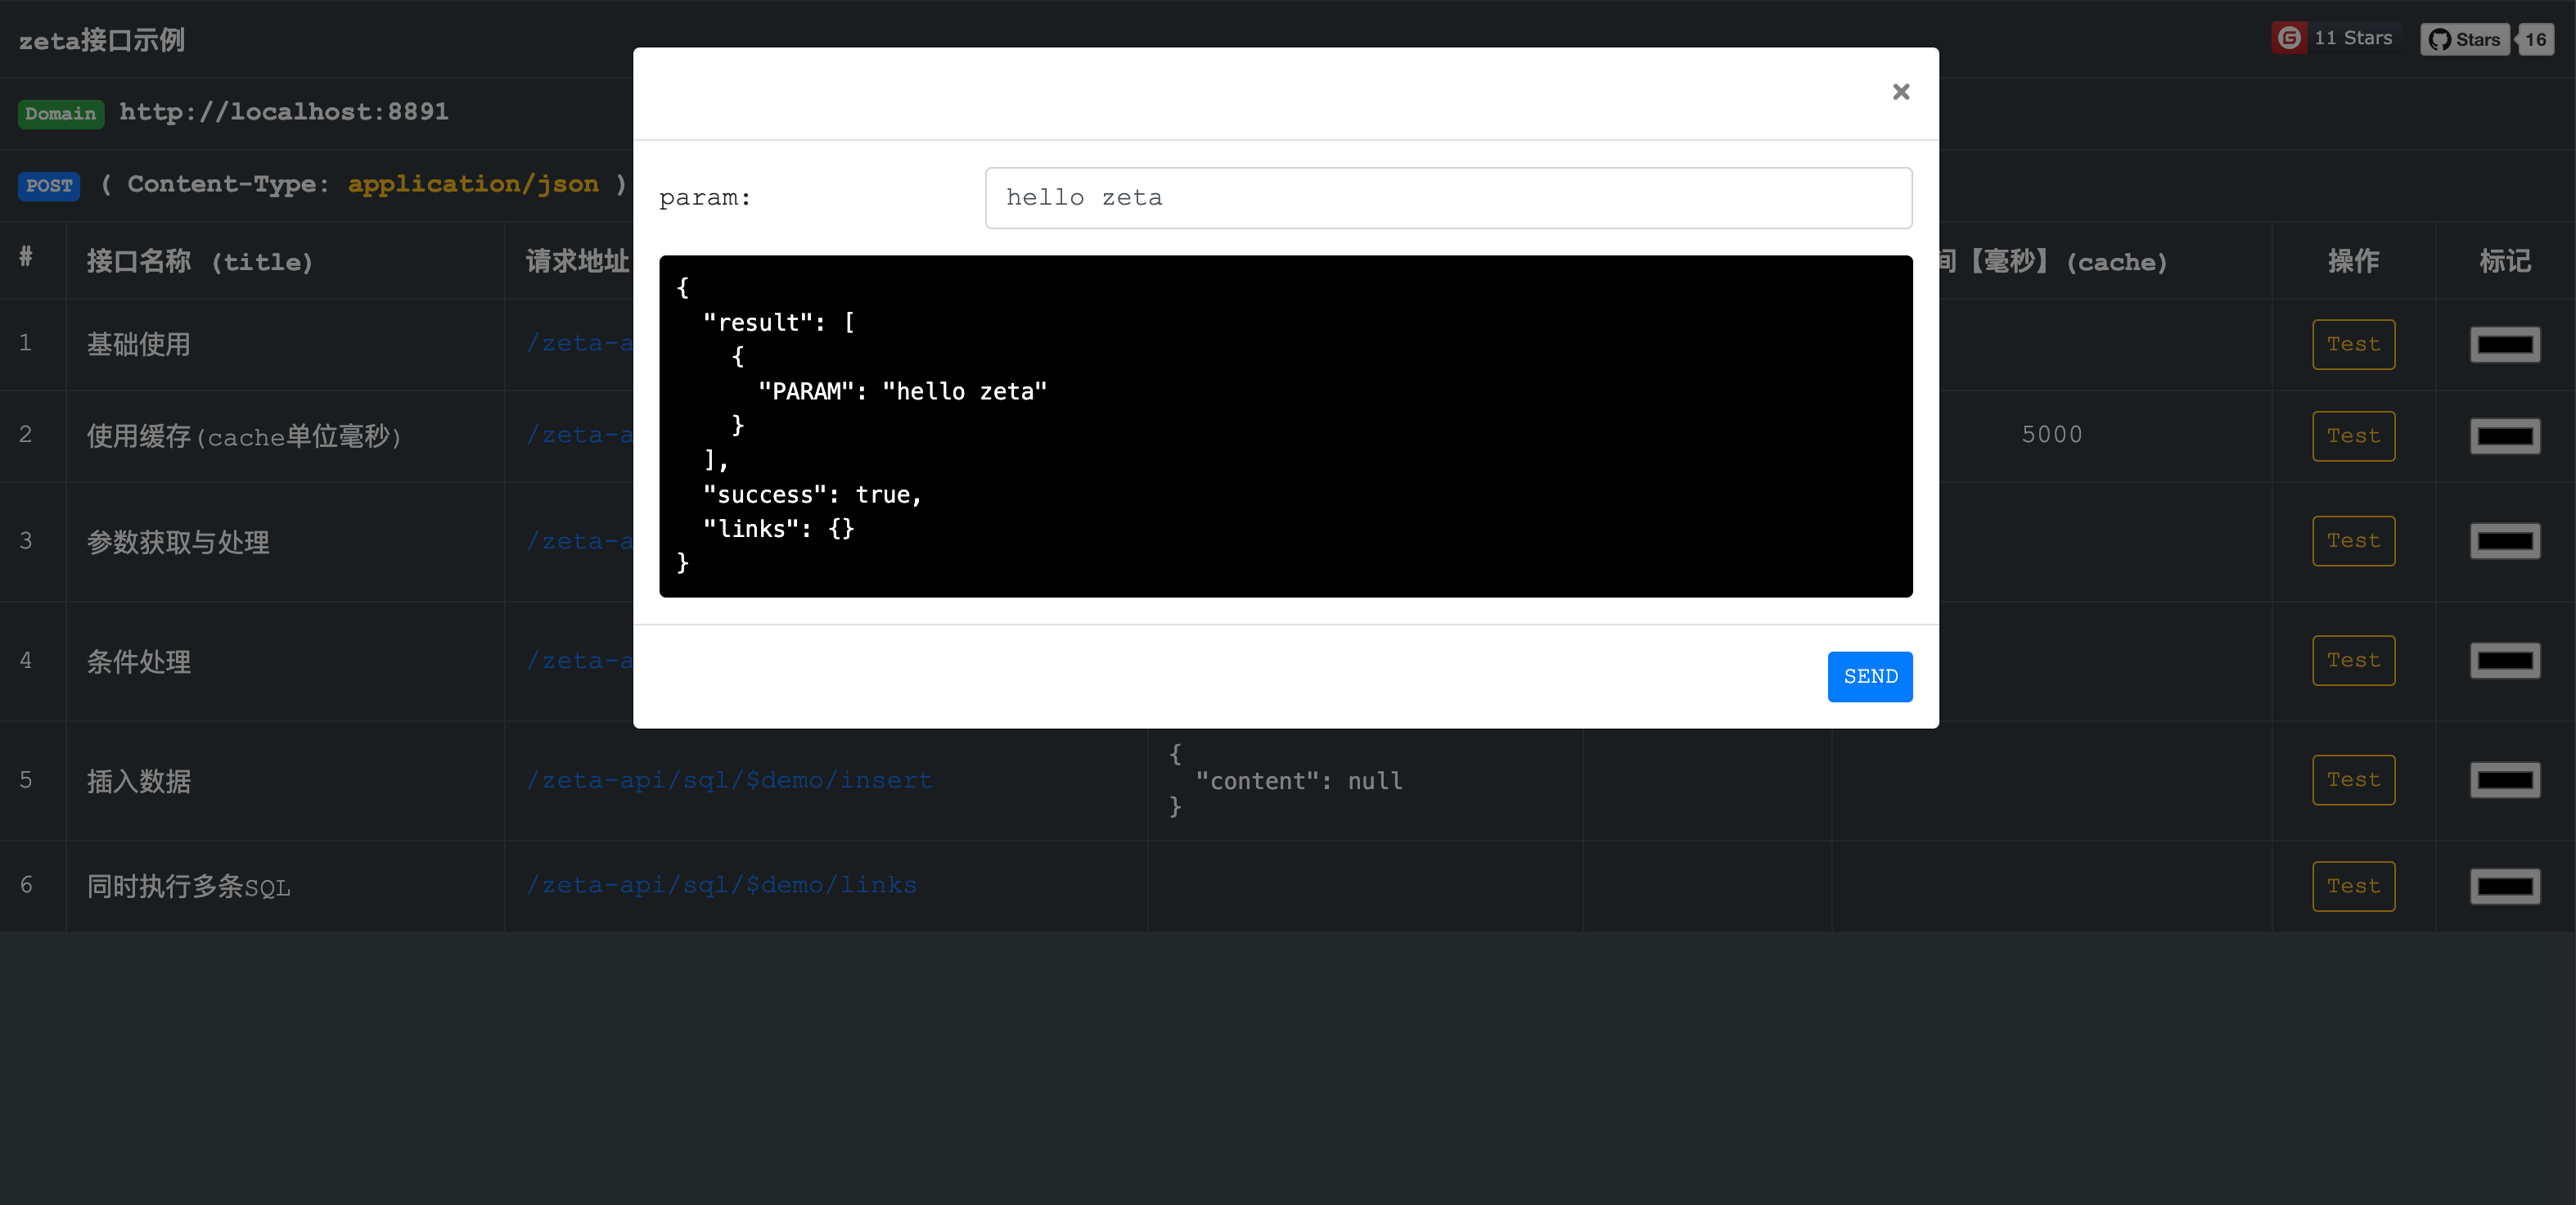Send the request with SEND button

(x=1869, y=676)
